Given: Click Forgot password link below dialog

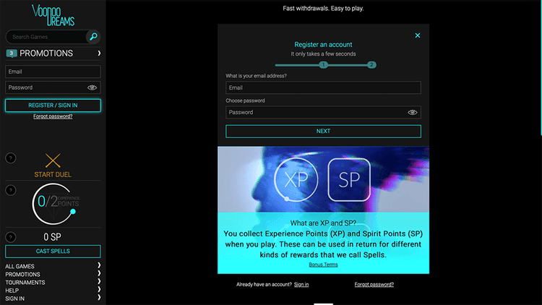Looking at the screenshot, I should [374, 284].
